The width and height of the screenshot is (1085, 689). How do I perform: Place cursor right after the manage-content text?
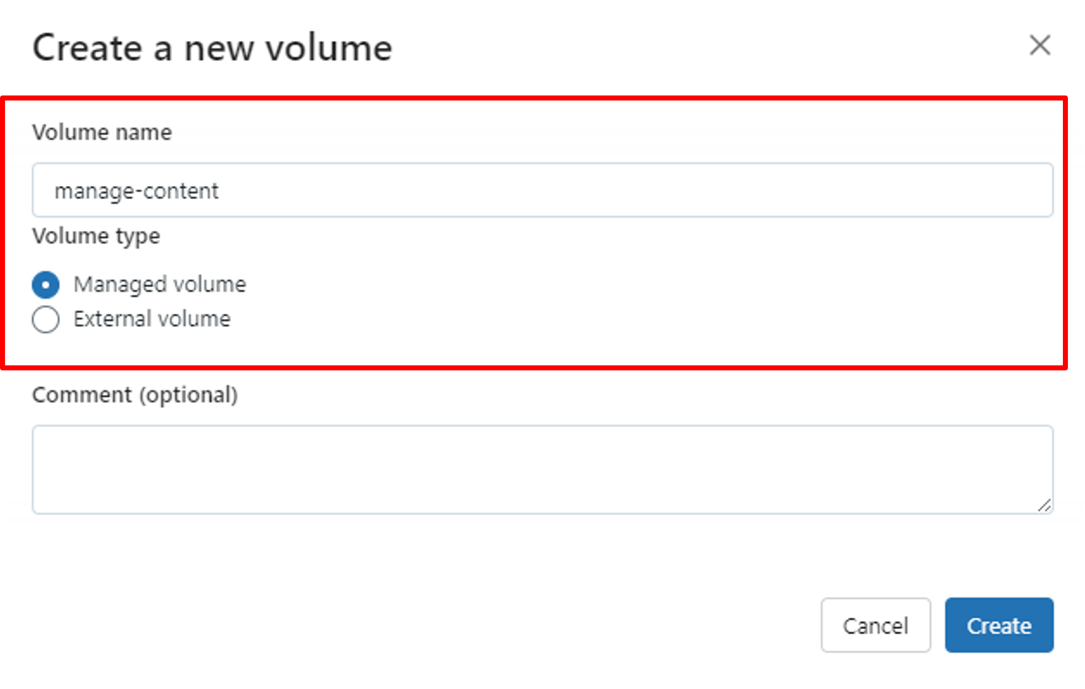pyautogui.click(x=220, y=191)
